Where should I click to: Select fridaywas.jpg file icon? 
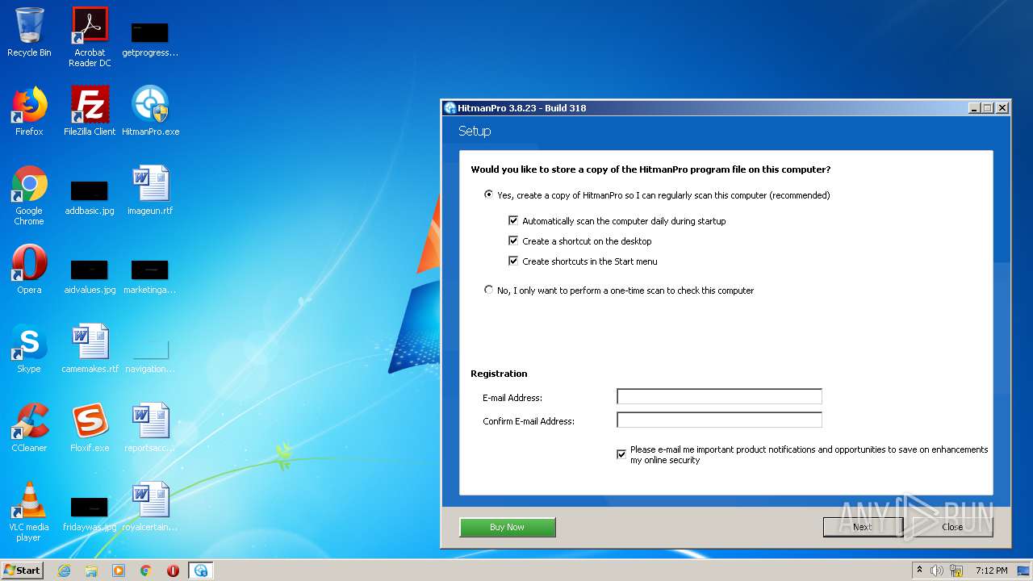point(90,514)
